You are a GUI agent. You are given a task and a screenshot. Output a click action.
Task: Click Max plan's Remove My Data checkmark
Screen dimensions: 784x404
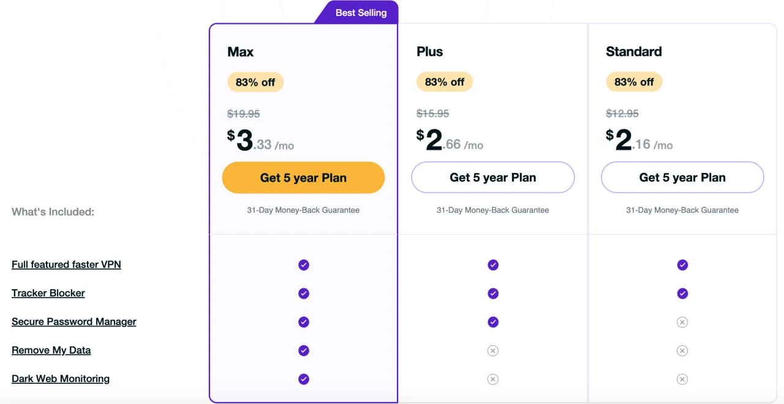[303, 351]
